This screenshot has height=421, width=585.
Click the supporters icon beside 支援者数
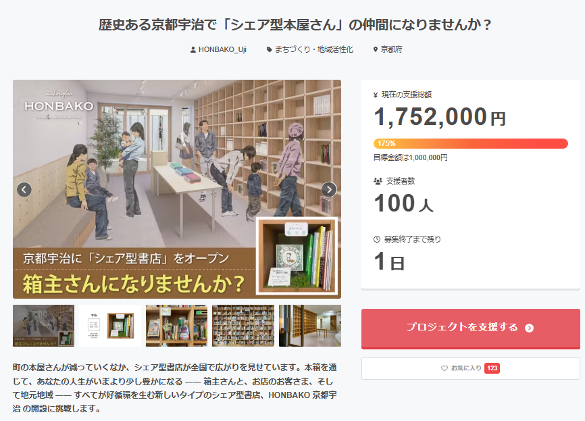(378, 181)
